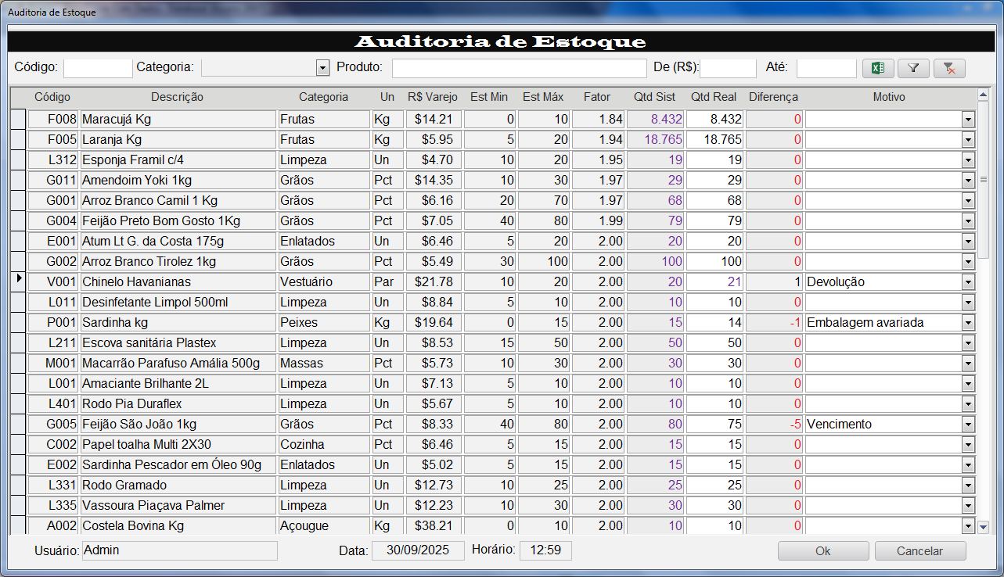Focus the Código filter field
The height and width of the screenshot is (577, 1004).
click(98, 68)
